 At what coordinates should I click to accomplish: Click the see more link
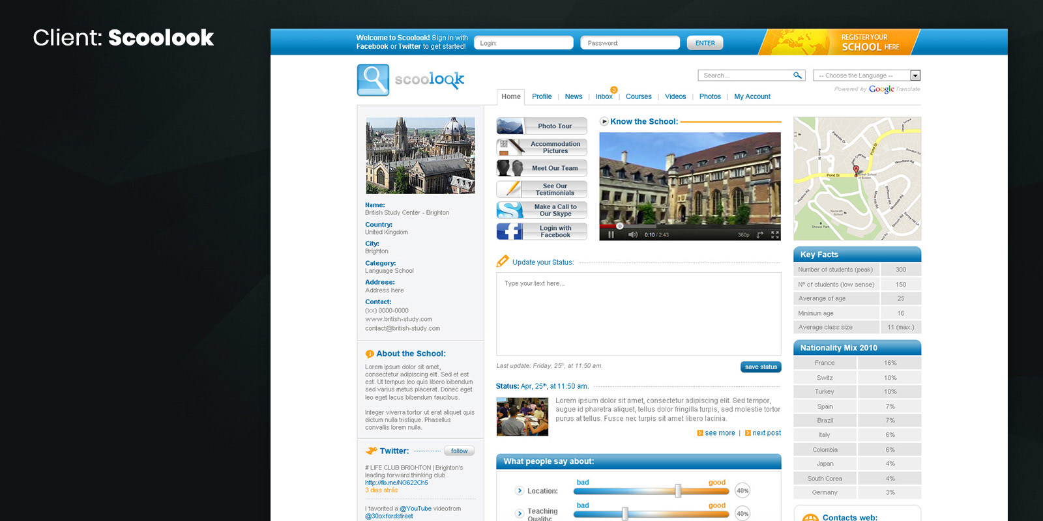point(720,433)
